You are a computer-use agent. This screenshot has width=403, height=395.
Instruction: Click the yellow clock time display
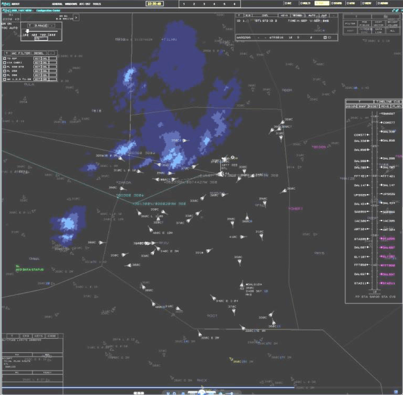pyautogui.click(x=154, y=4)
